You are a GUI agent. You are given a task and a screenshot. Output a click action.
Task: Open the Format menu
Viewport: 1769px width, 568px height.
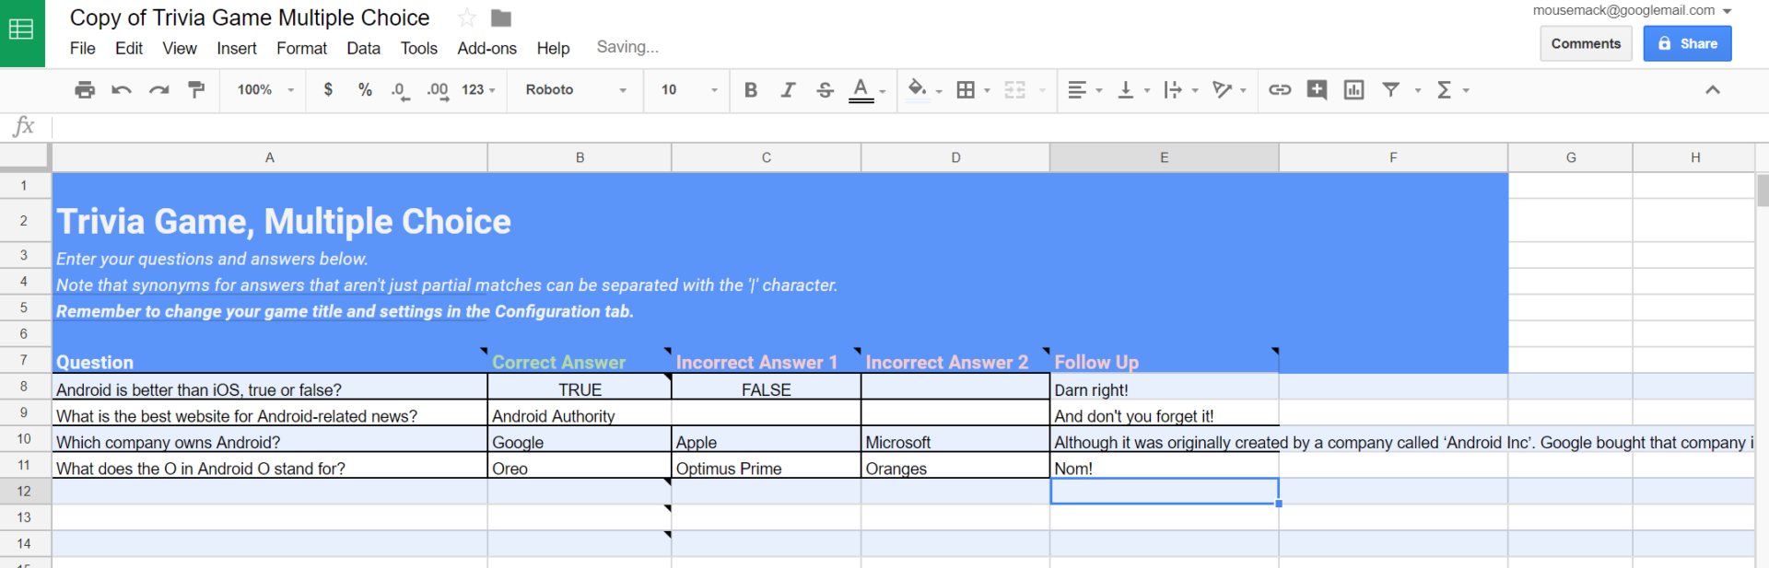click(301, 48)
